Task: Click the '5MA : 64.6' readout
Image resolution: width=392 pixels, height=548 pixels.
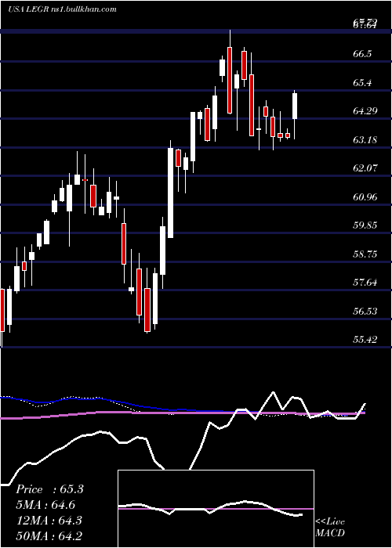Action: click(45, 505)
